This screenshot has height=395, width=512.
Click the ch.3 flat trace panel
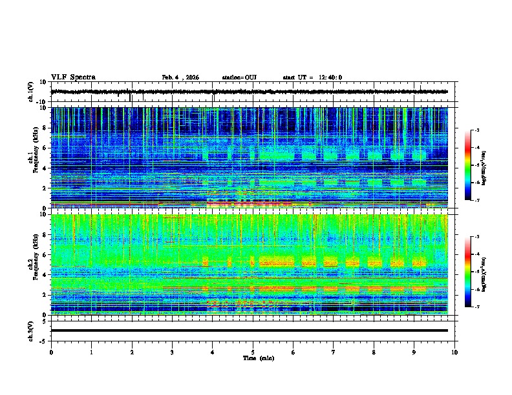point(254,331)
